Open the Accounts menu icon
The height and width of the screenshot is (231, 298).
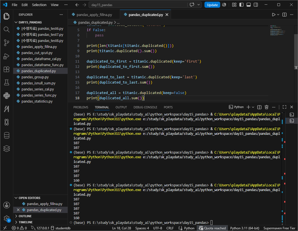tap(6, 205)
